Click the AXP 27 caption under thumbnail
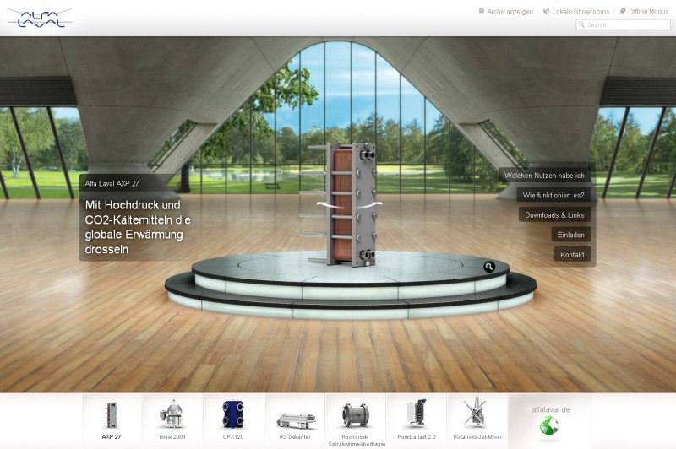Screen dimensions: 676x449 pyautogui.click(x=112, y=436)
